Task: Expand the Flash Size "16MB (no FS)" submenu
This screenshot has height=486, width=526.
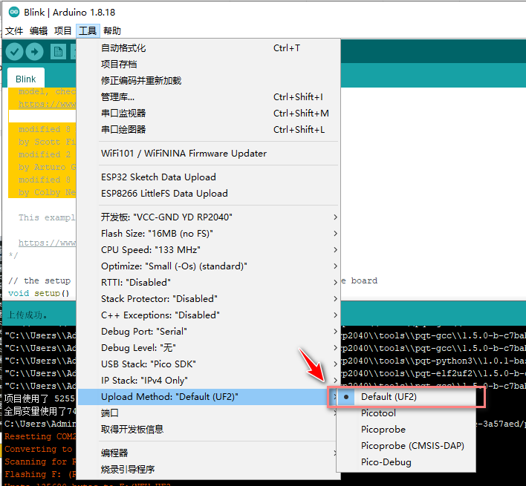Action: [x=209, y=234]
